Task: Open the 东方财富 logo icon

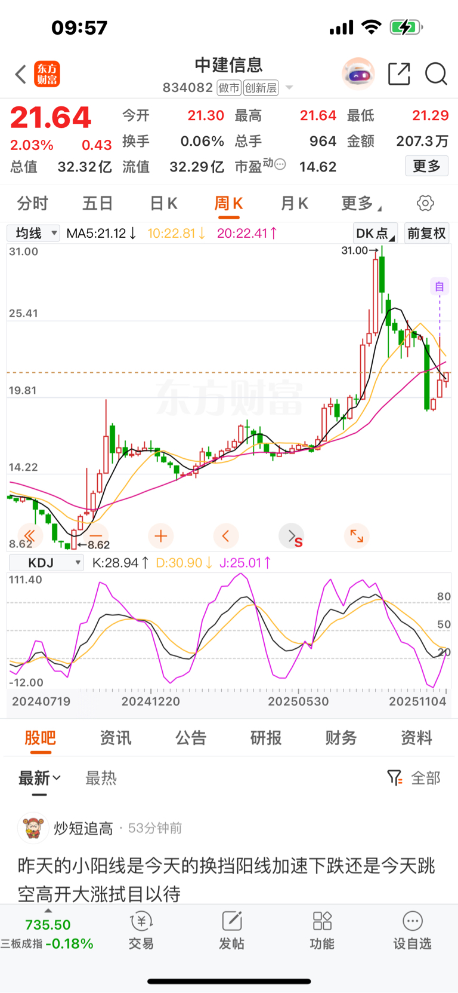Action: [47, 74]
